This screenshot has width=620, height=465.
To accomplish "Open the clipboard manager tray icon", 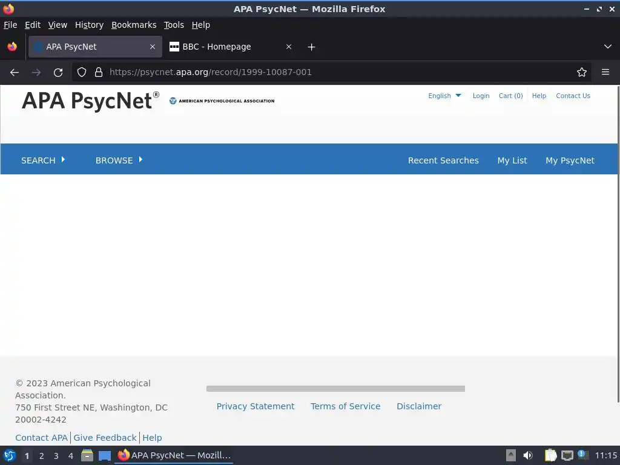I will [550, 455].
